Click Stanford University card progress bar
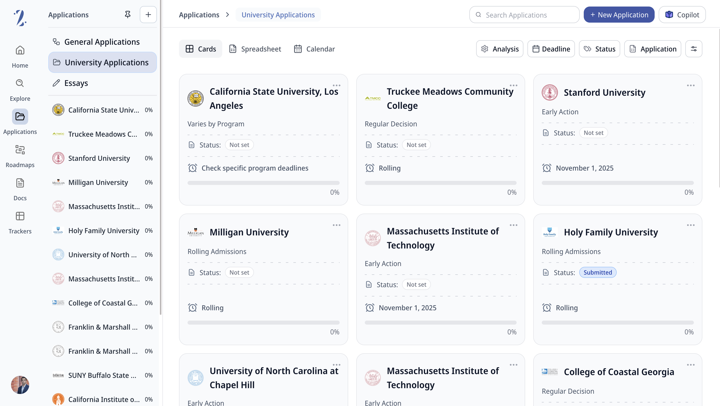The width and height of the screenshot is (720, 406). pyautogui.click(x=617, y=183)
